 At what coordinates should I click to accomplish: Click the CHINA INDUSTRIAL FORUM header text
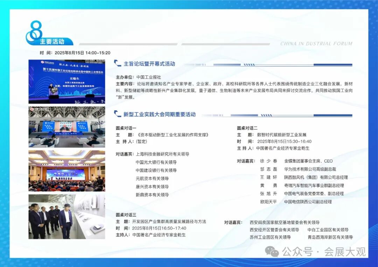[x=316, y=44]
